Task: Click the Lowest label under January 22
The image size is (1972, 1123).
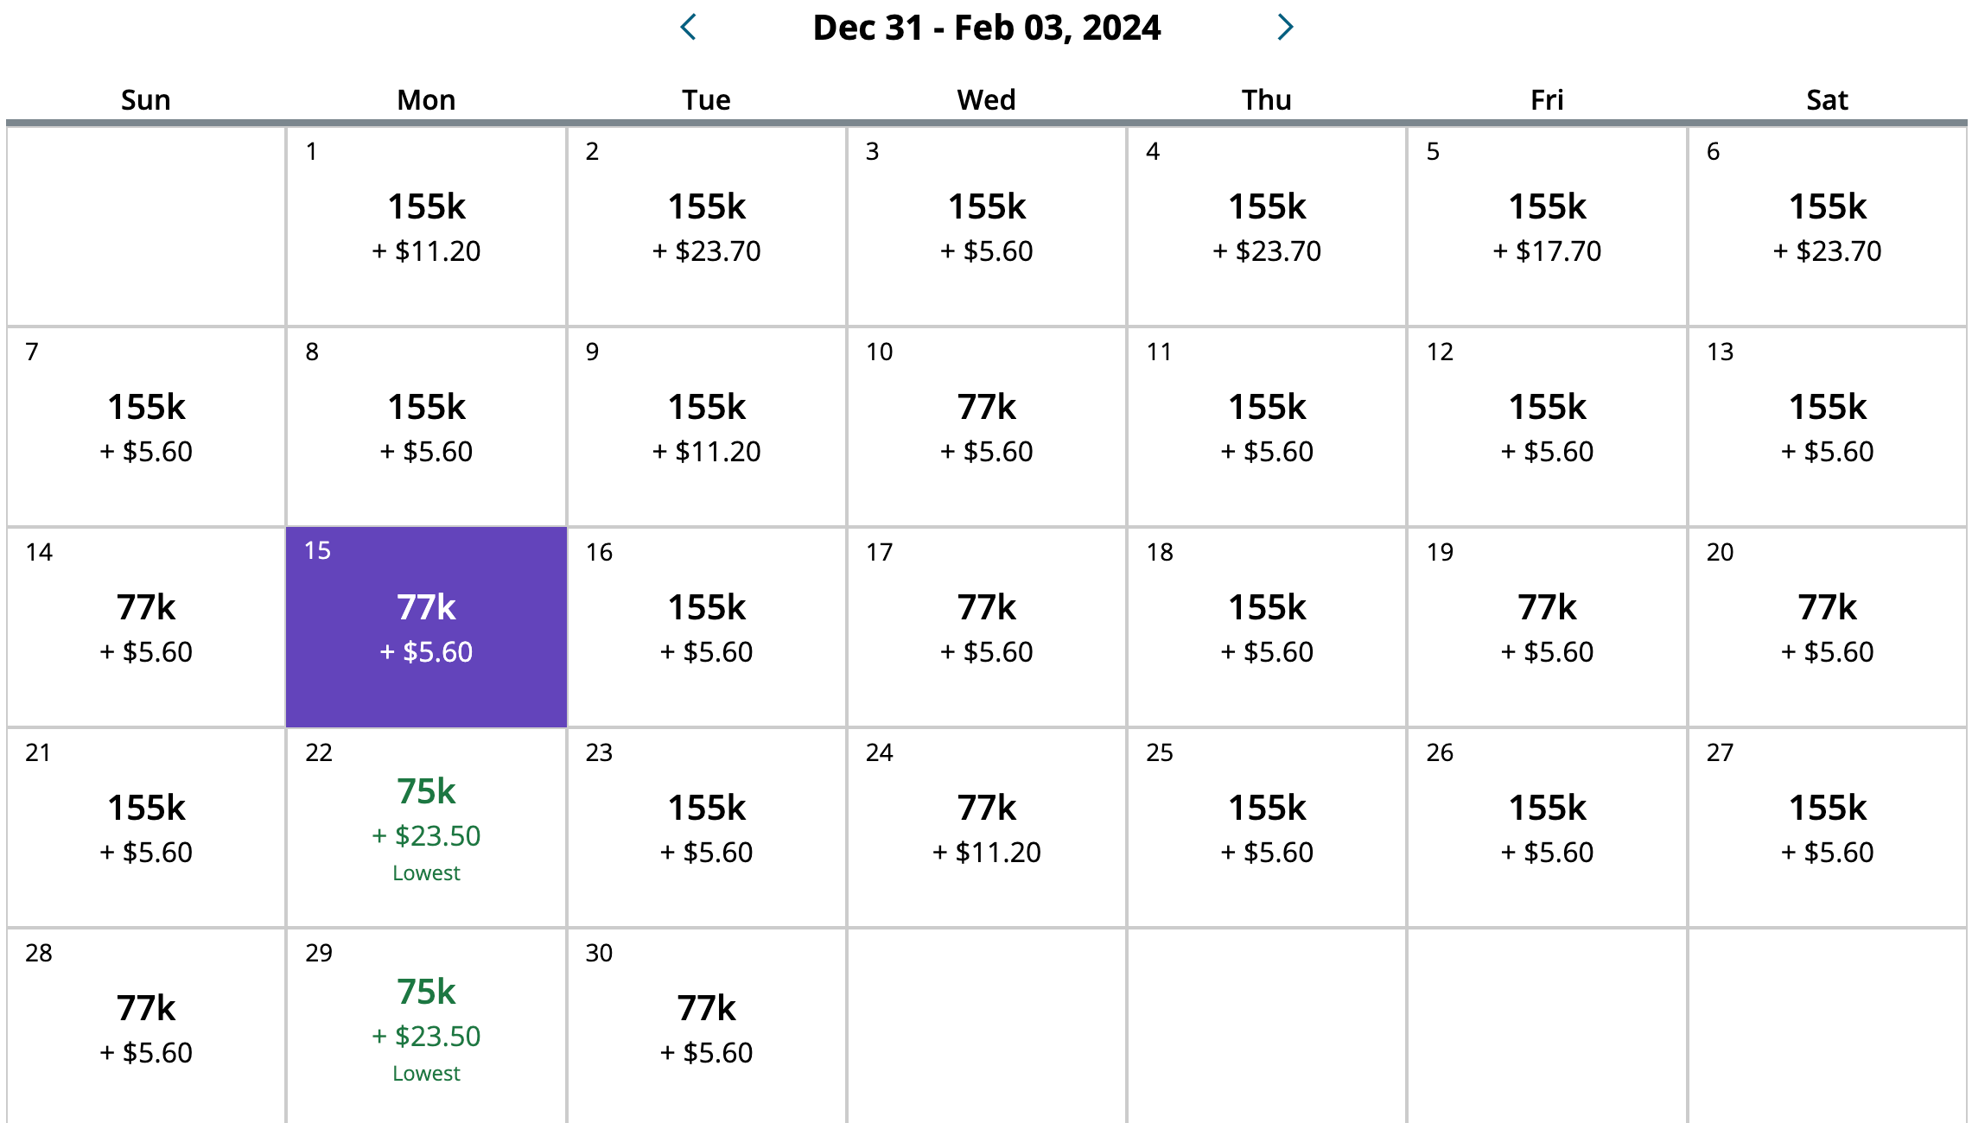Action: [x=426, y=872]
